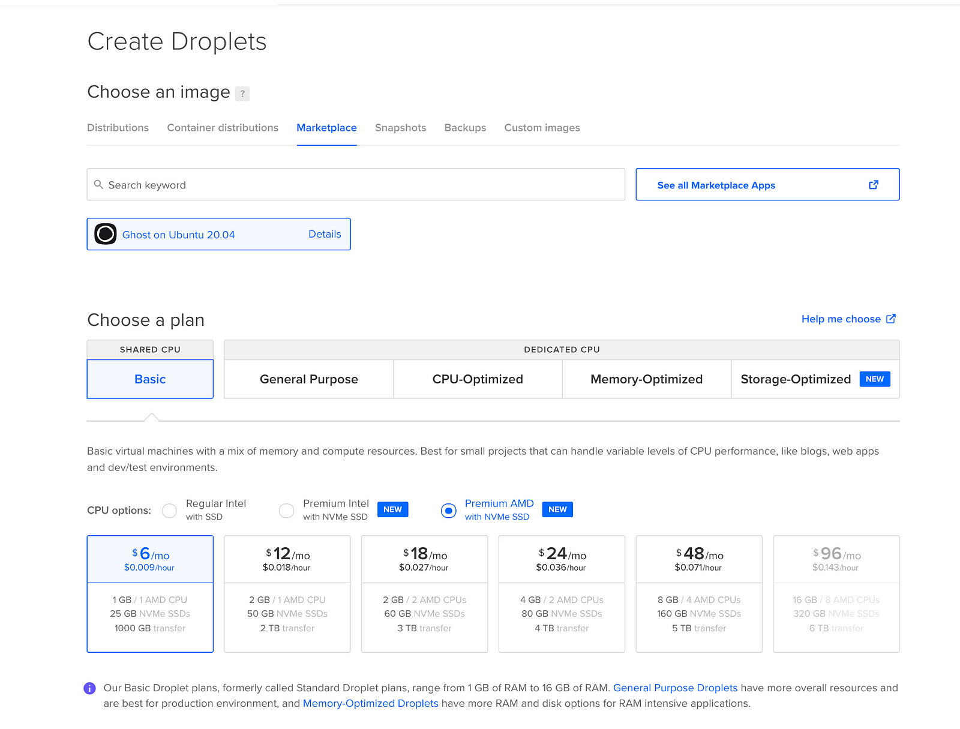The height and width of the screenshot is (729, 960).
Task: Select the CPU-Optimized plan tab
Action: tap(478, 379)
